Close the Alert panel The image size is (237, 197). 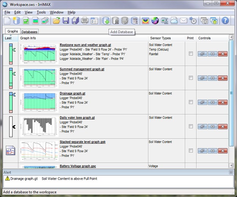click(x=231, y=172)
